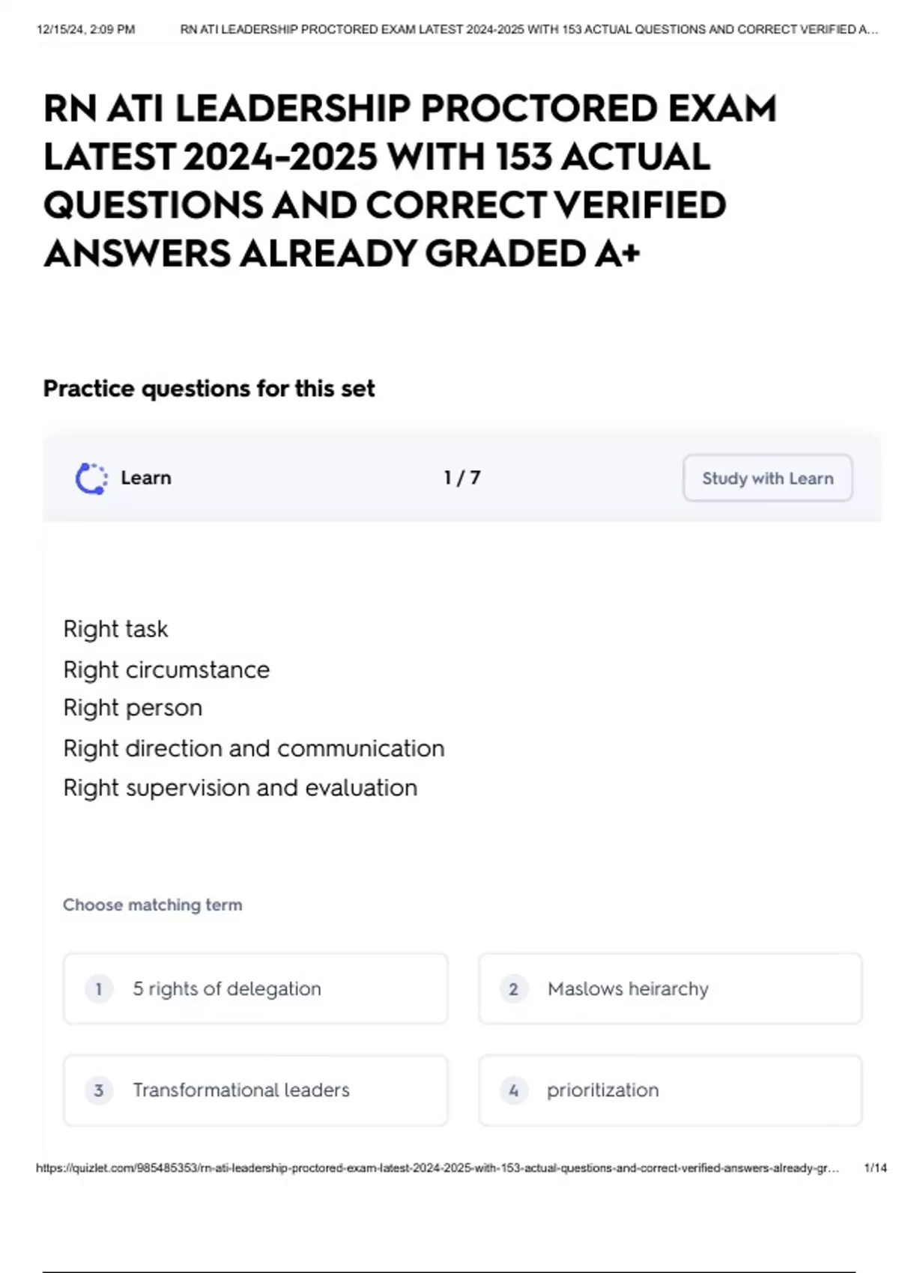Click the number 1 badge icon
The width and height of the screenshot is (899, 1273).
point(98,989)
